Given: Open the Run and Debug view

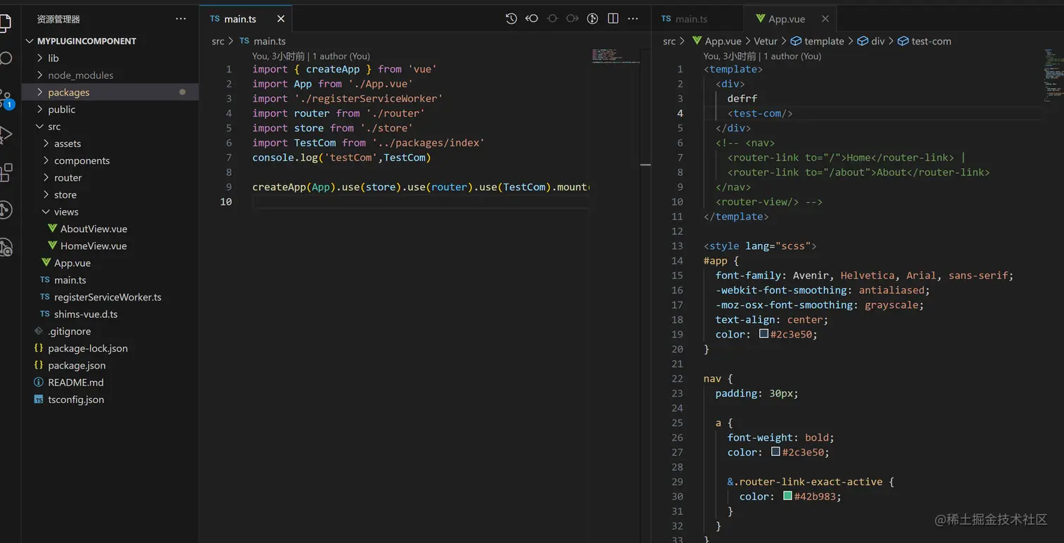Looking at the screenshot, I should [x=6, y=135].
